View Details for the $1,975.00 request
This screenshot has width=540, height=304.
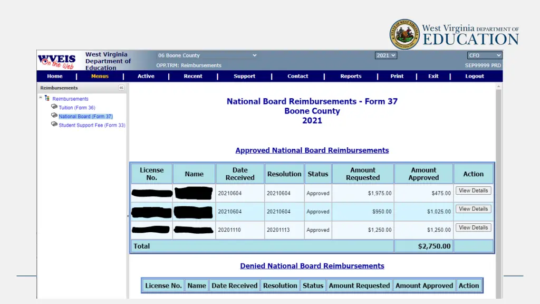click(x=473, y=191)
